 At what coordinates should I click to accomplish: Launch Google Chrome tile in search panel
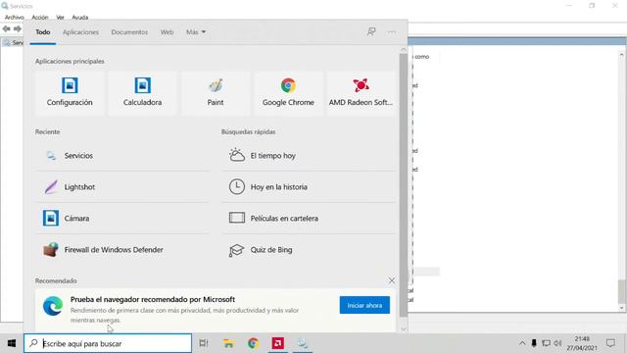click(x=288, y=93)
